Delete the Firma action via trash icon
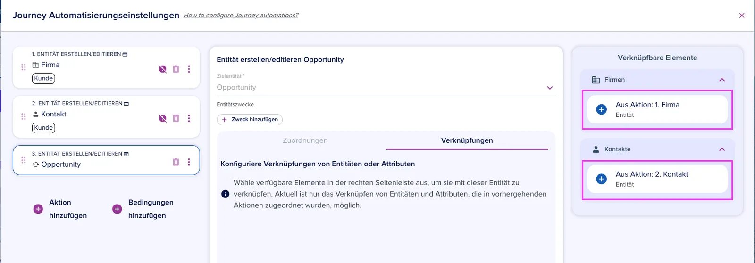This screenshot has width=755, height=263. [176, 69]
